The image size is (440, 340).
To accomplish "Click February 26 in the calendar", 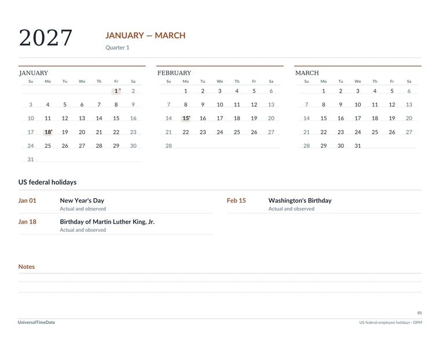I will (254, 132).
